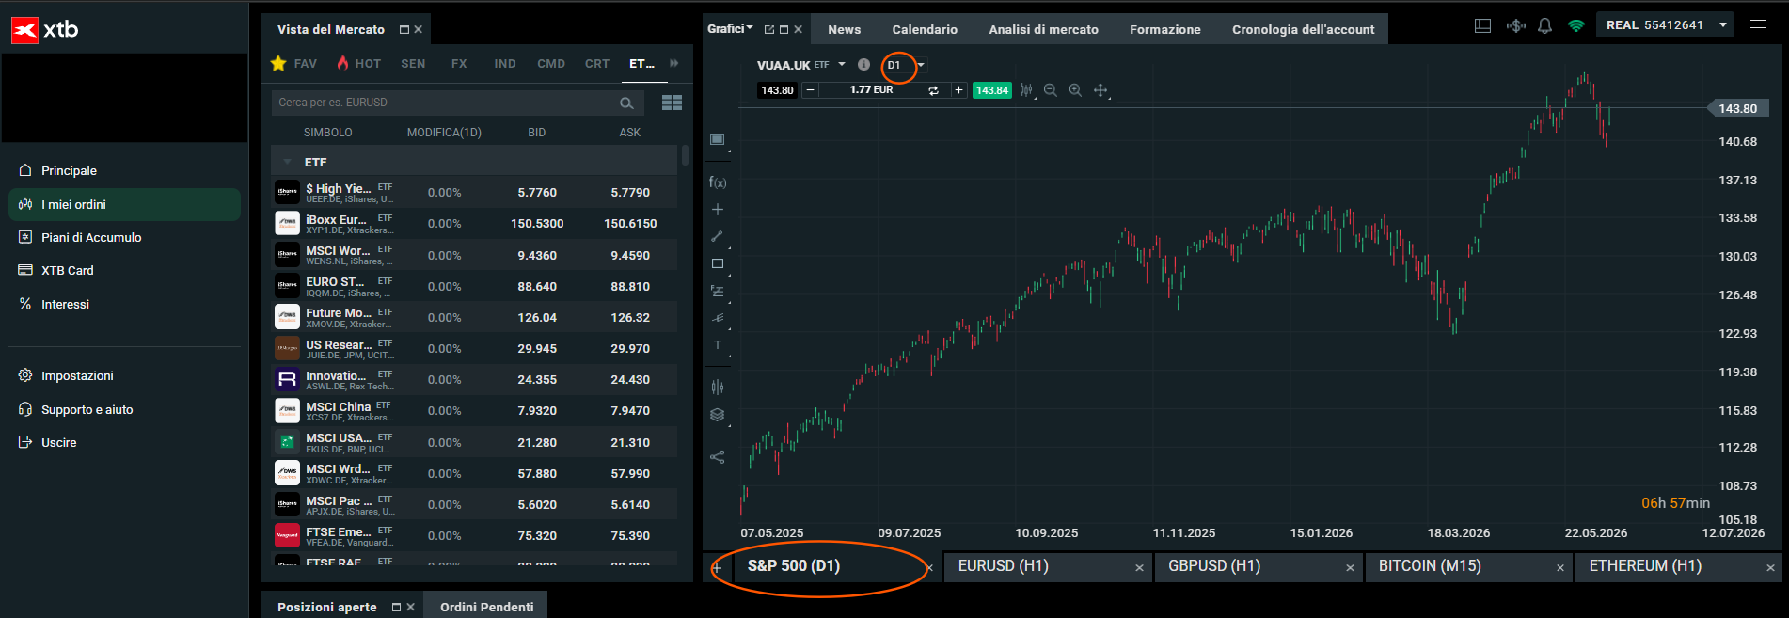Open the Principale home page

[69, 170]
